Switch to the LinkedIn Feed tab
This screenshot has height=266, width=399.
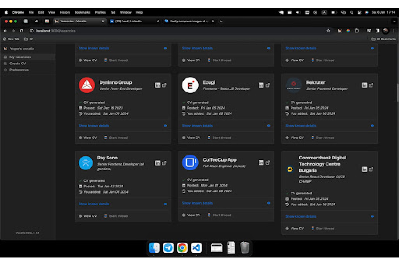tap(134, 21)
